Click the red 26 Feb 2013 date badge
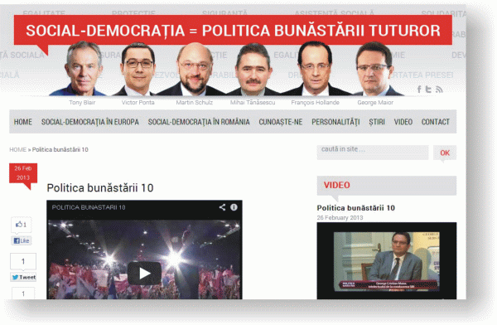 tap(23, 173)
